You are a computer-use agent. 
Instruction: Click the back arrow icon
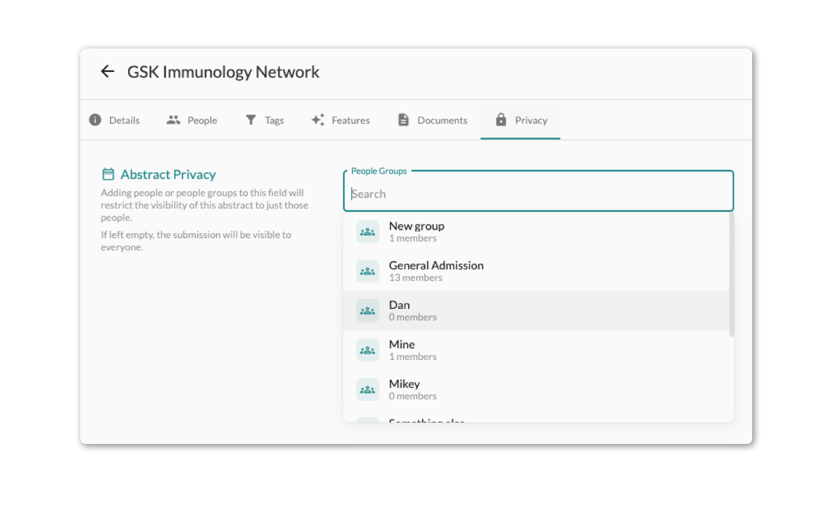coord(107,72)
